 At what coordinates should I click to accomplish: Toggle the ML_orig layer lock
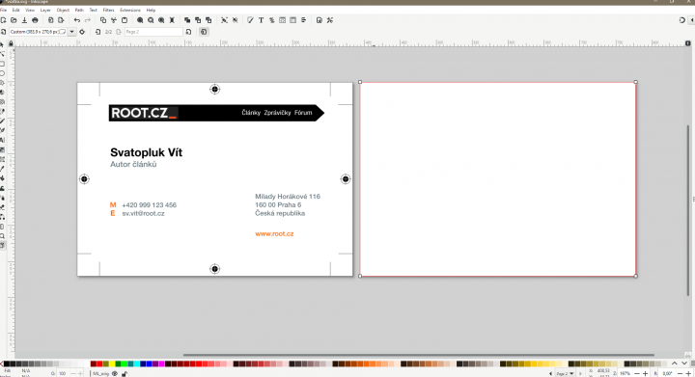coord(125,374)
